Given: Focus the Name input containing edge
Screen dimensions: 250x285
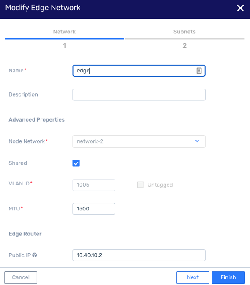Looking at the screenshot, I should coord(139,71).
